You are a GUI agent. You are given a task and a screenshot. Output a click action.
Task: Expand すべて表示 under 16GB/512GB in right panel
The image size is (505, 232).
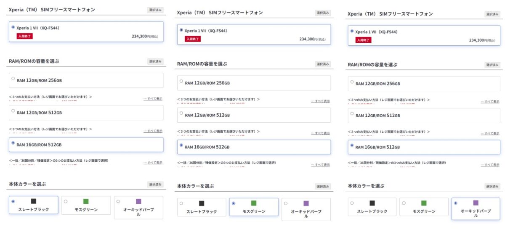tap(490, 165)
